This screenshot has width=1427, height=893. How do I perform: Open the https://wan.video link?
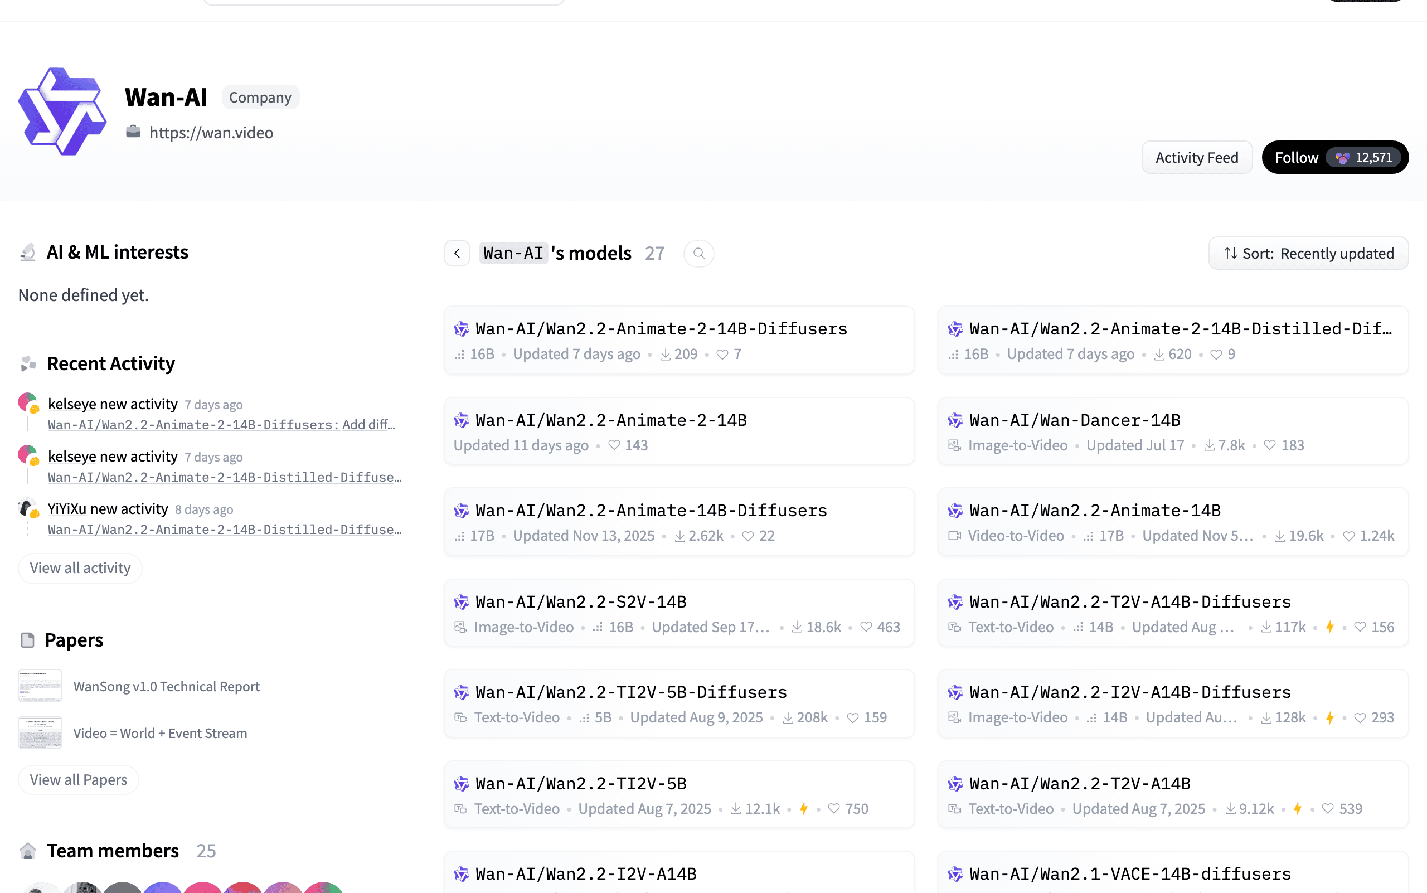211,132
